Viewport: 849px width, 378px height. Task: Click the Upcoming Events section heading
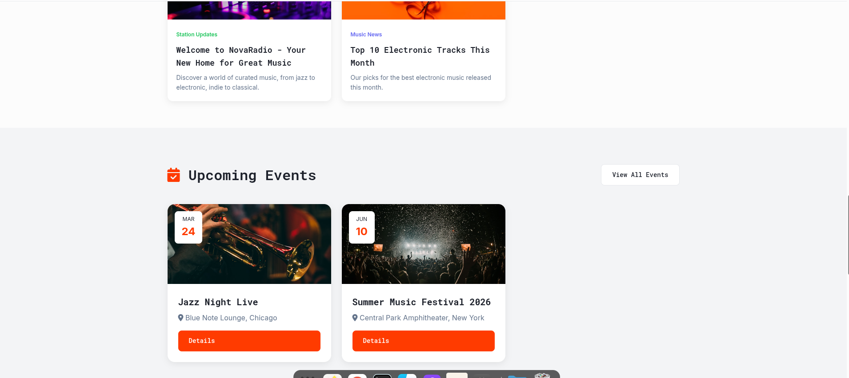coord(252,175)
